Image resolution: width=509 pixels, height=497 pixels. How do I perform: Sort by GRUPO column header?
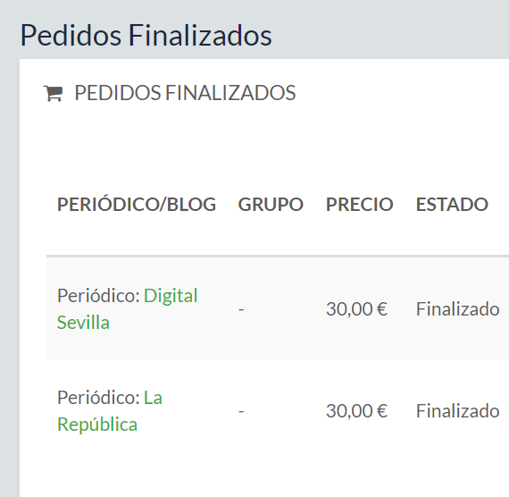(271, 205)
